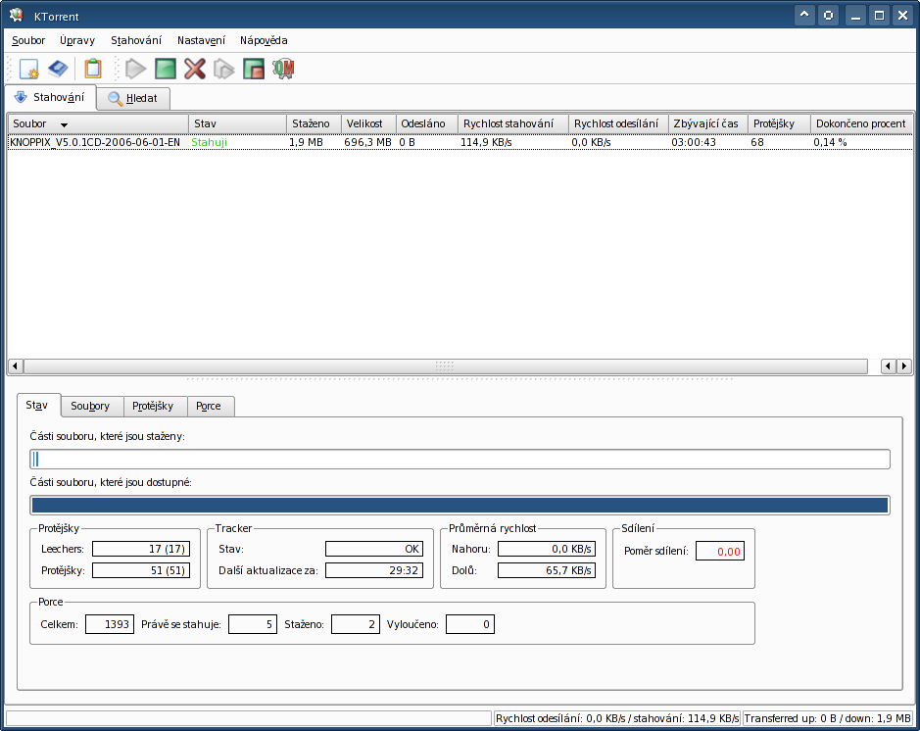
Task: Click the 0,14 % completion cell
Action: tap(830, 142)
